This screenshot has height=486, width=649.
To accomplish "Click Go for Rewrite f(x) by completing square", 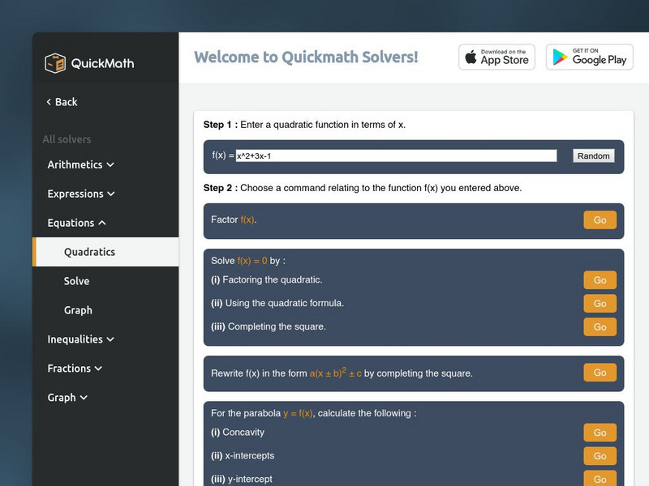I will (x=600, y=373).
